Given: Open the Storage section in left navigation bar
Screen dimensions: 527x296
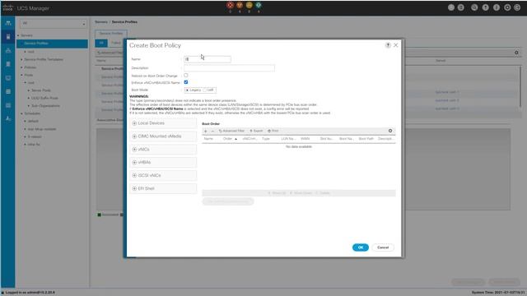Looking at the screenshot, I should [8, 91].
